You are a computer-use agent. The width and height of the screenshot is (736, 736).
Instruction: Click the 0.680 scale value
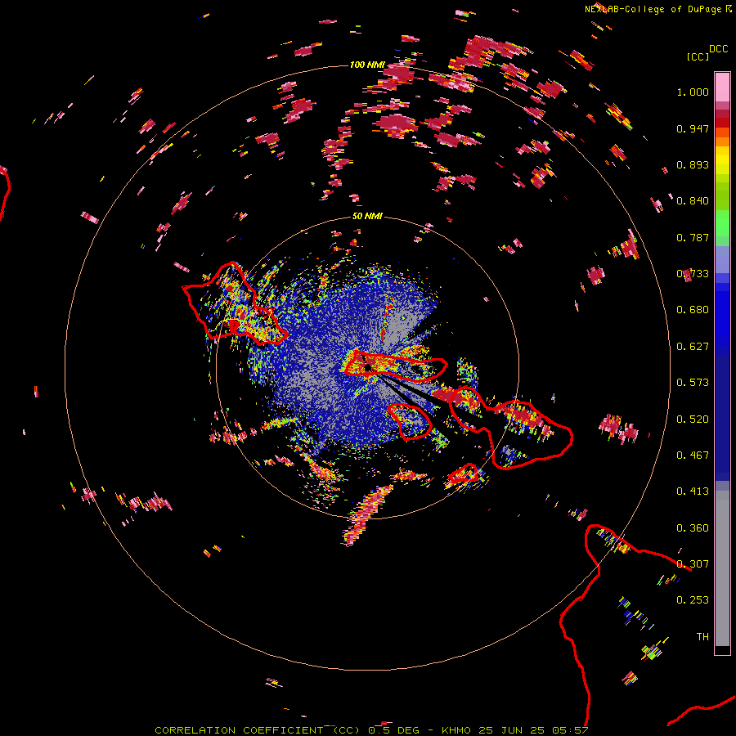693,310
